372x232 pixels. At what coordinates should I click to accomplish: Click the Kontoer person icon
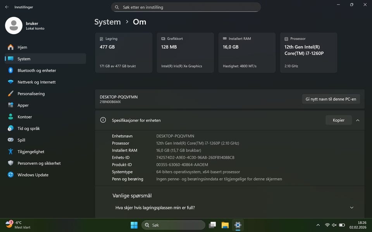pyautogui.click(x=11, y=117)
